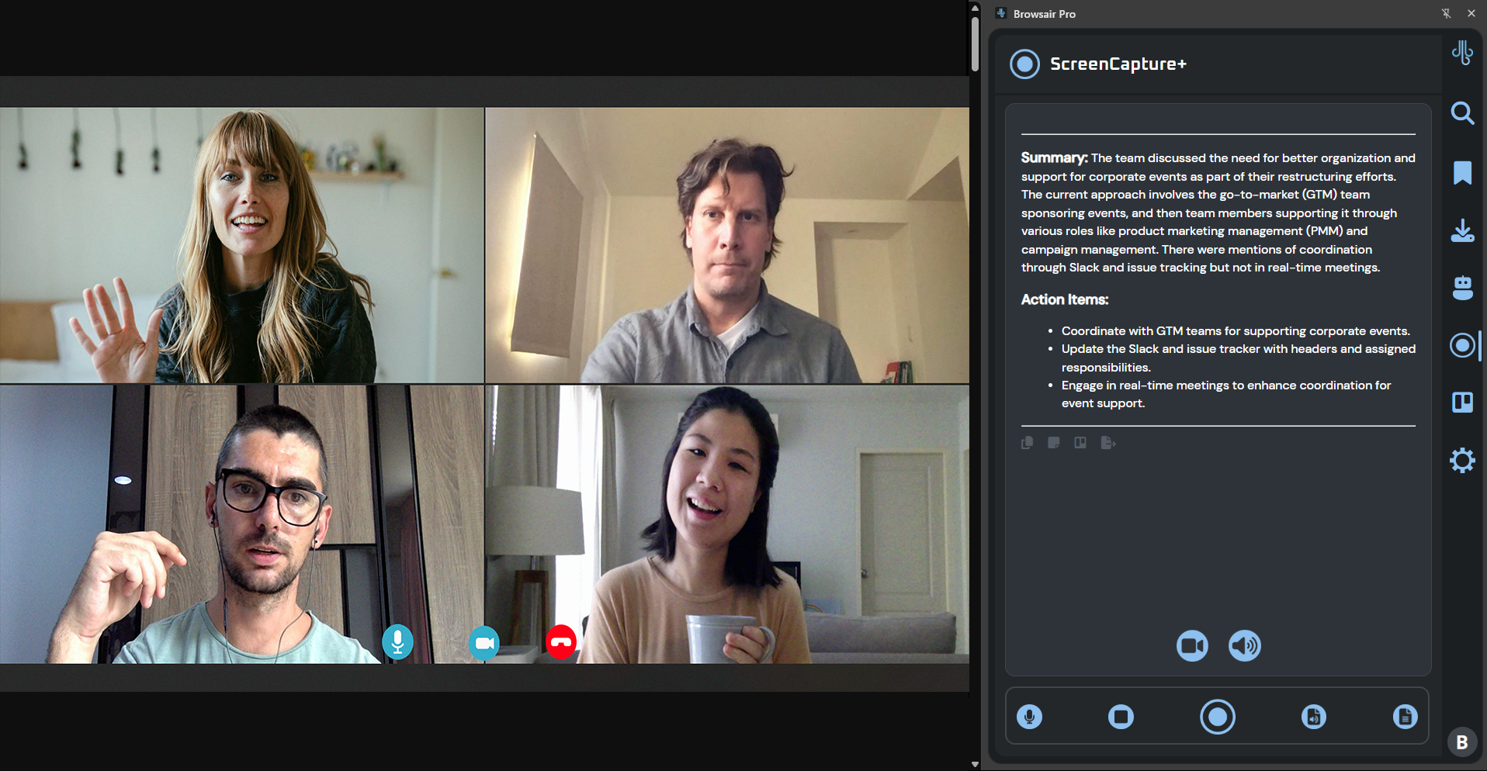Open the audio file transcription button
The height and width of the screenshot is (771, 1487).
click(x=1313, y=717)
